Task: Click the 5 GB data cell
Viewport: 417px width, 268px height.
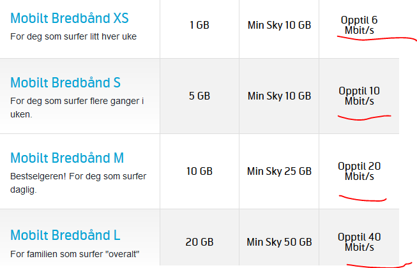Action: pos(199,96)
